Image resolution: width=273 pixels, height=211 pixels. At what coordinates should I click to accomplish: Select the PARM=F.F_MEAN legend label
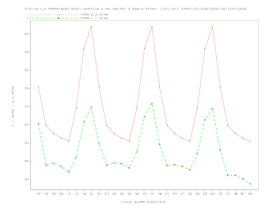point(94,18)
